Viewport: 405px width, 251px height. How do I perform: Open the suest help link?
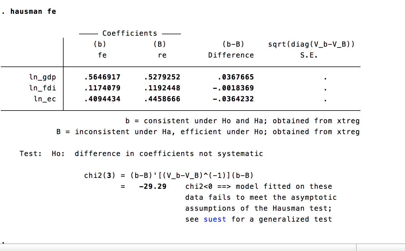tap(215, 219)
